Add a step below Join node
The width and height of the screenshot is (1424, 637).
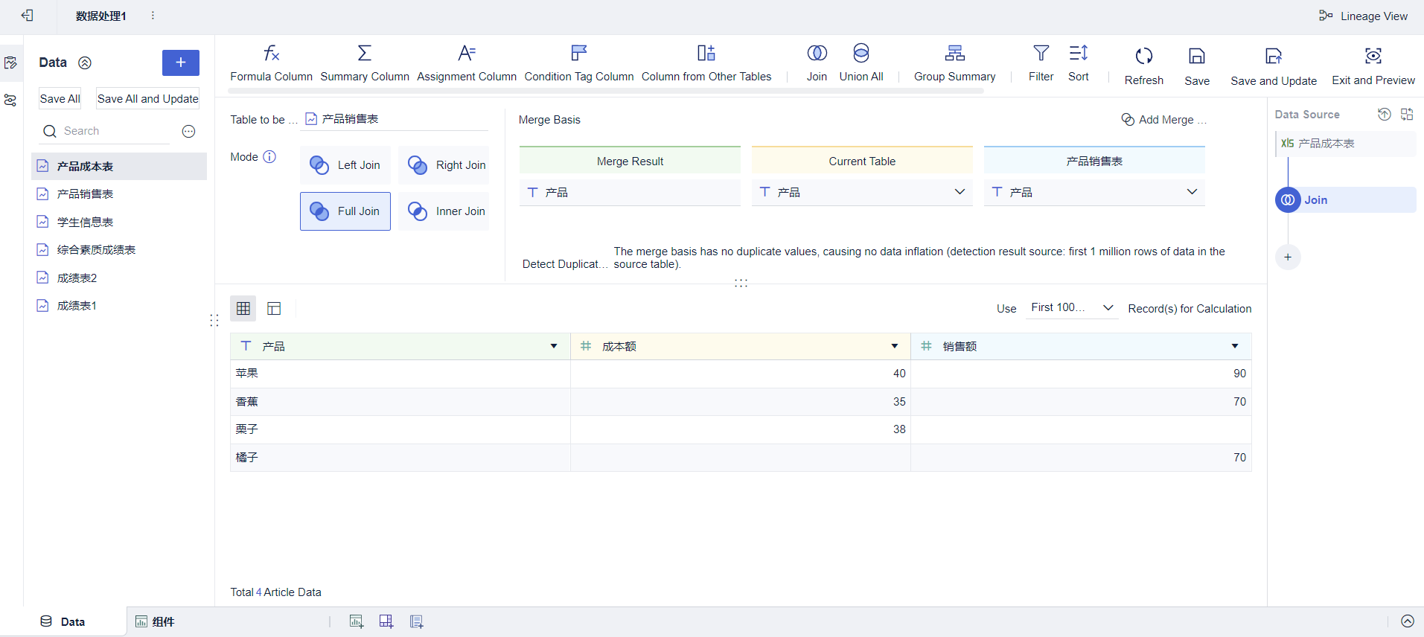(x=1288, y=257)
